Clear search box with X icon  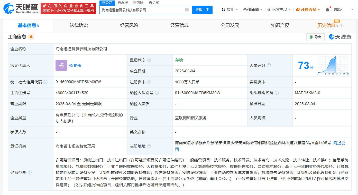[187, 10]
